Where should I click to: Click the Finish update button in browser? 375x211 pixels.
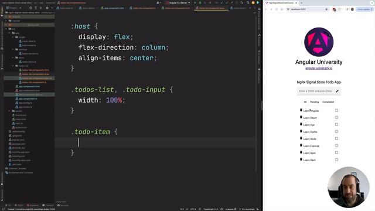(364, 9)
